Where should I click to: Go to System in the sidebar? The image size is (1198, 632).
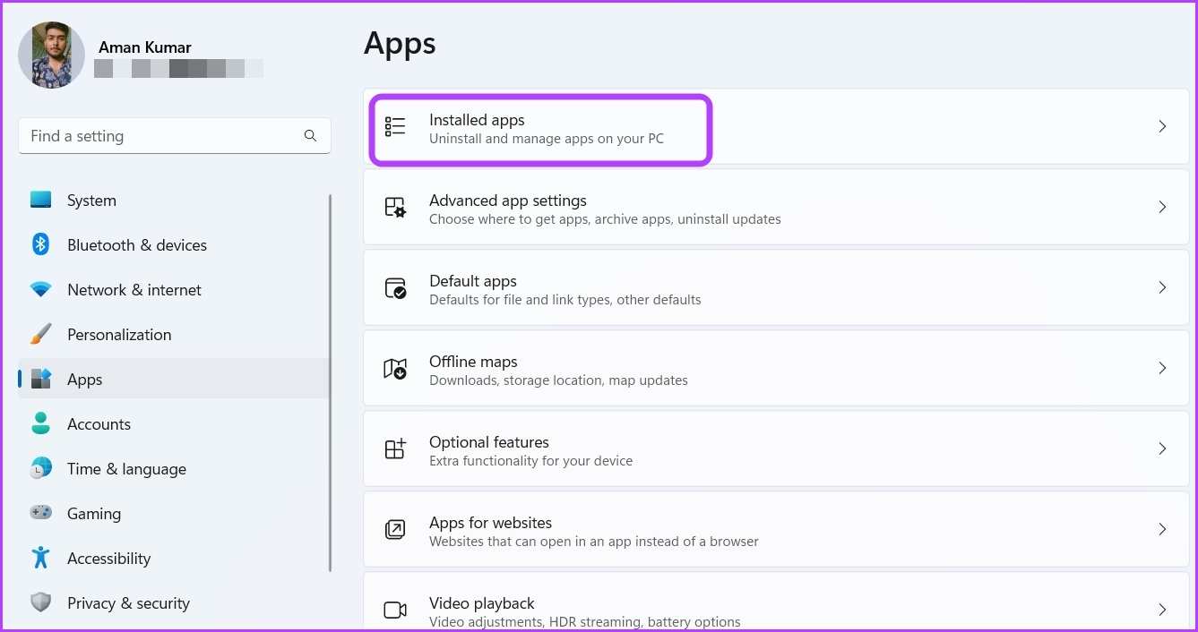pyautogui.click(x=91, y=201)
